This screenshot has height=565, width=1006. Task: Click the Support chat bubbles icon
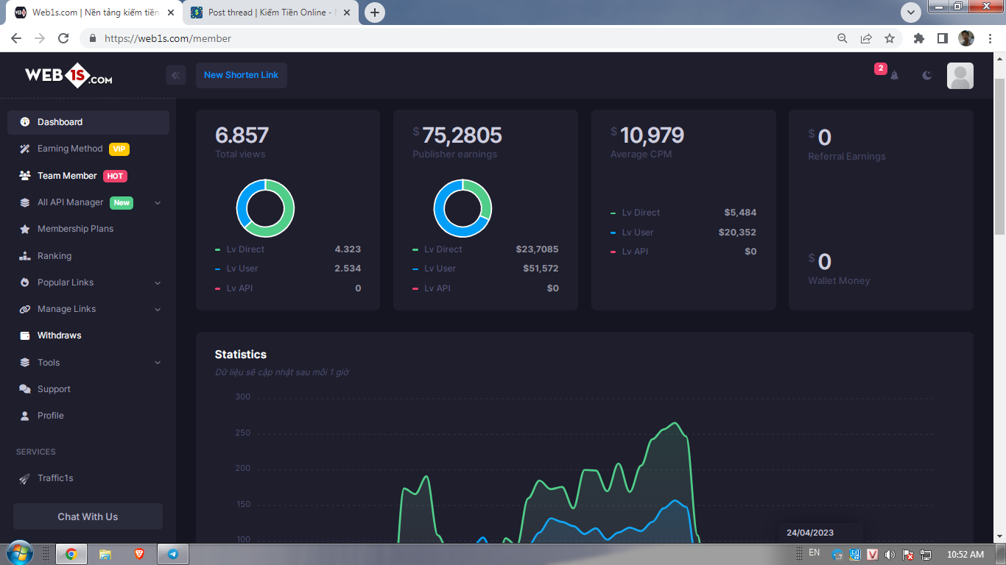point(24,389)
